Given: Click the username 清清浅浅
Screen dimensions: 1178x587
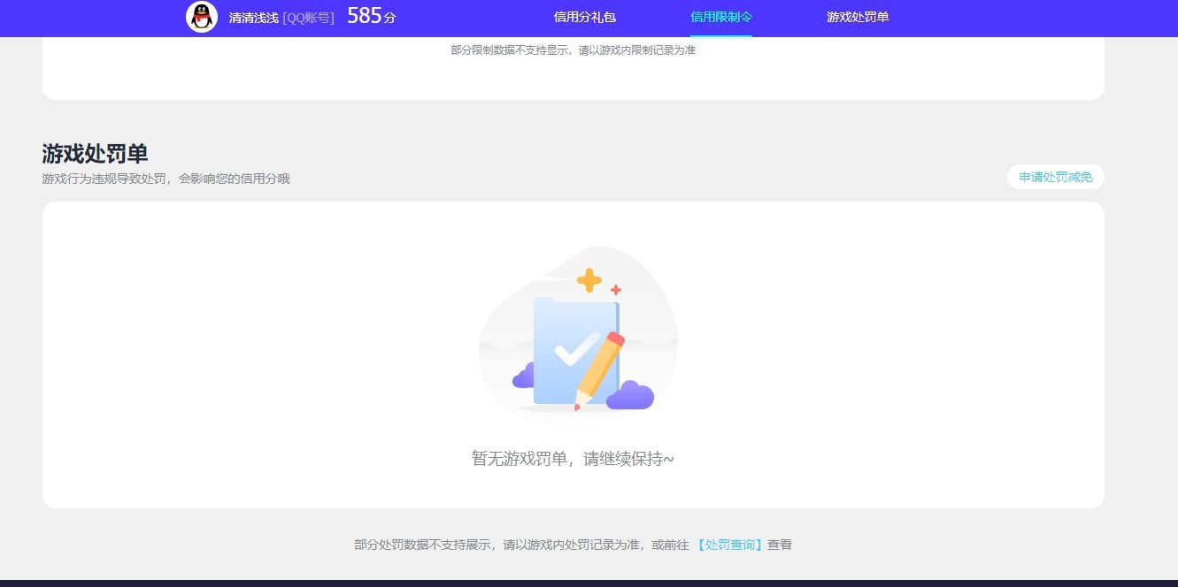Looking at the screenshot, I should [x=253, y=18].
